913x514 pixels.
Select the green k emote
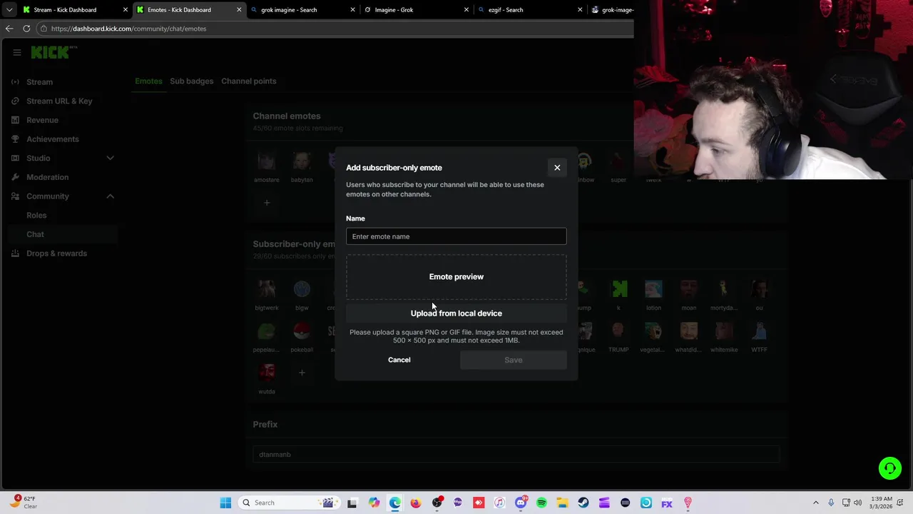[x=618, y=289]
